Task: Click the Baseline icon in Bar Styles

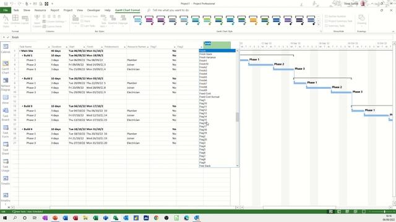Action: 113,20
